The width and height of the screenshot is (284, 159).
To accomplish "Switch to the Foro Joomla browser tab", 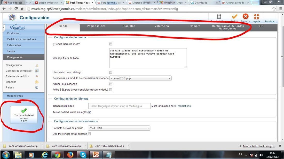I will point(111,3).
